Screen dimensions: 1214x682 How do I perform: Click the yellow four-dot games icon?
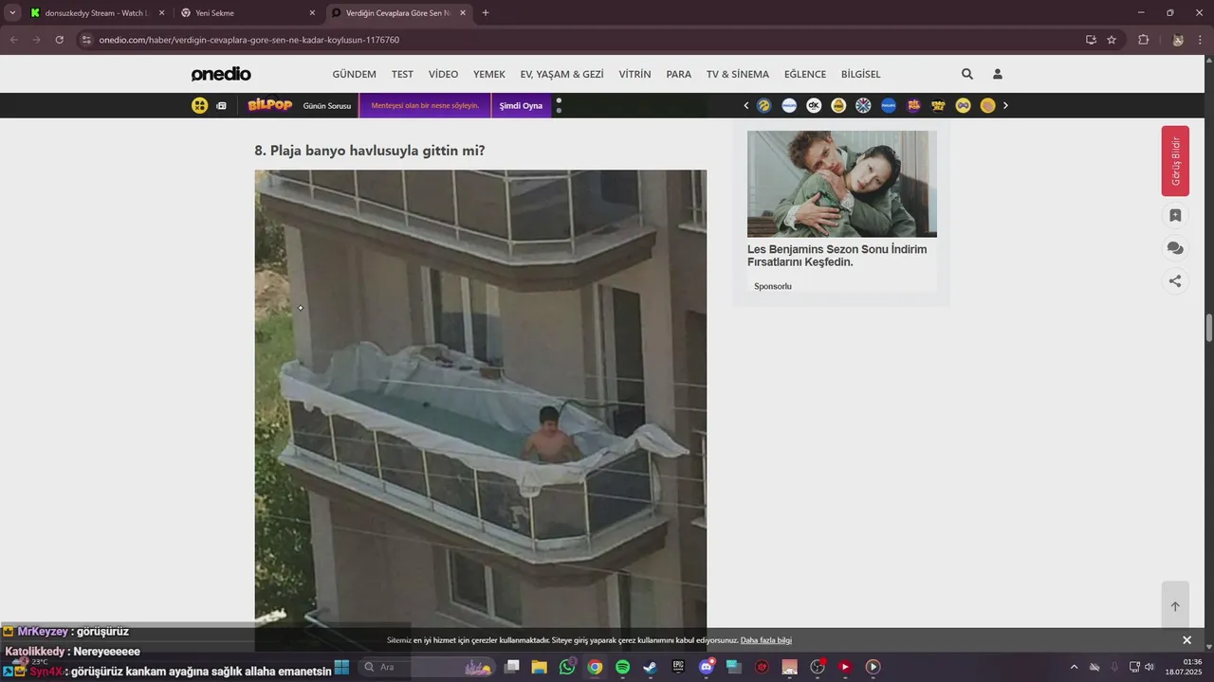[x=199, y=105]
